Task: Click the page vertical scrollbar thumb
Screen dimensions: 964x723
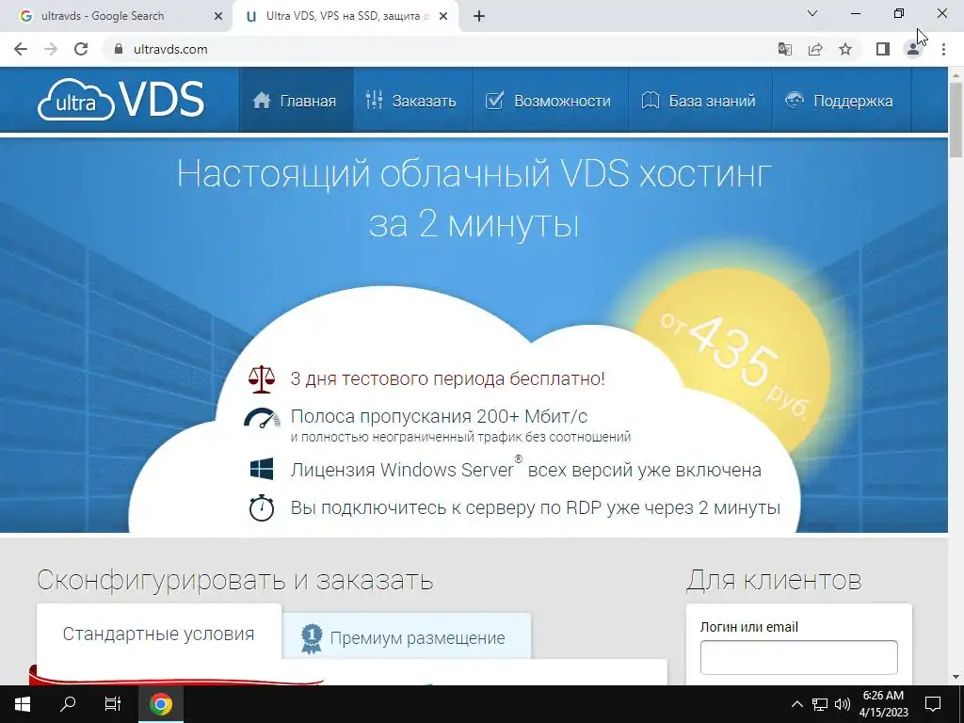Action: pyautogui.click(x=956, y=120)
